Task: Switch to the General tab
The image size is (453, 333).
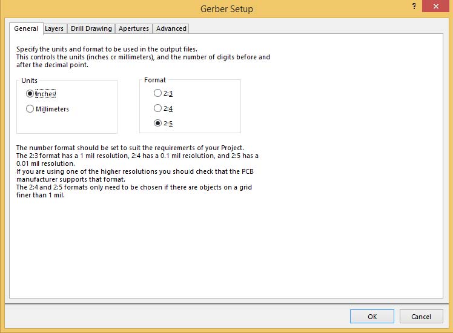Action: tap(26, 28)
